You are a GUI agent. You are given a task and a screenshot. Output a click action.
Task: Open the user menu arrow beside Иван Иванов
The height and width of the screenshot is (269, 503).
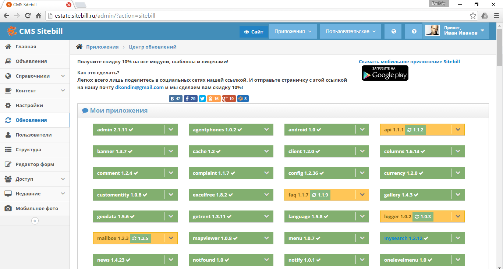[x=482, y=31]
